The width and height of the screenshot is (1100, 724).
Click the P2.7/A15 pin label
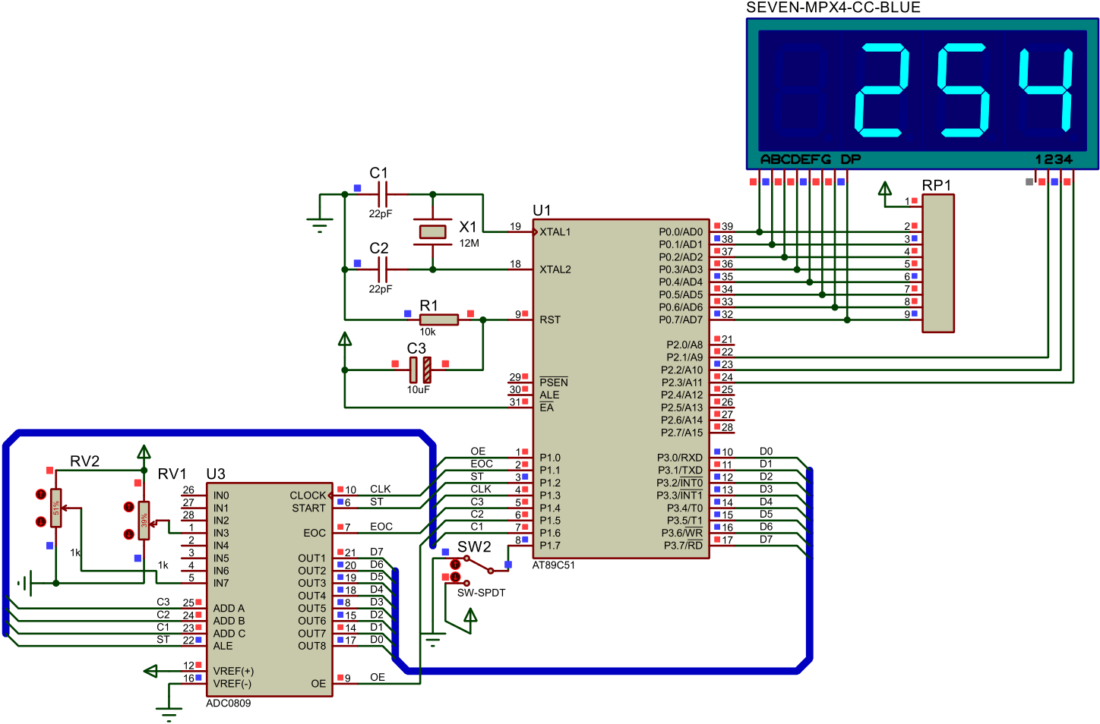tap(682, 433)
